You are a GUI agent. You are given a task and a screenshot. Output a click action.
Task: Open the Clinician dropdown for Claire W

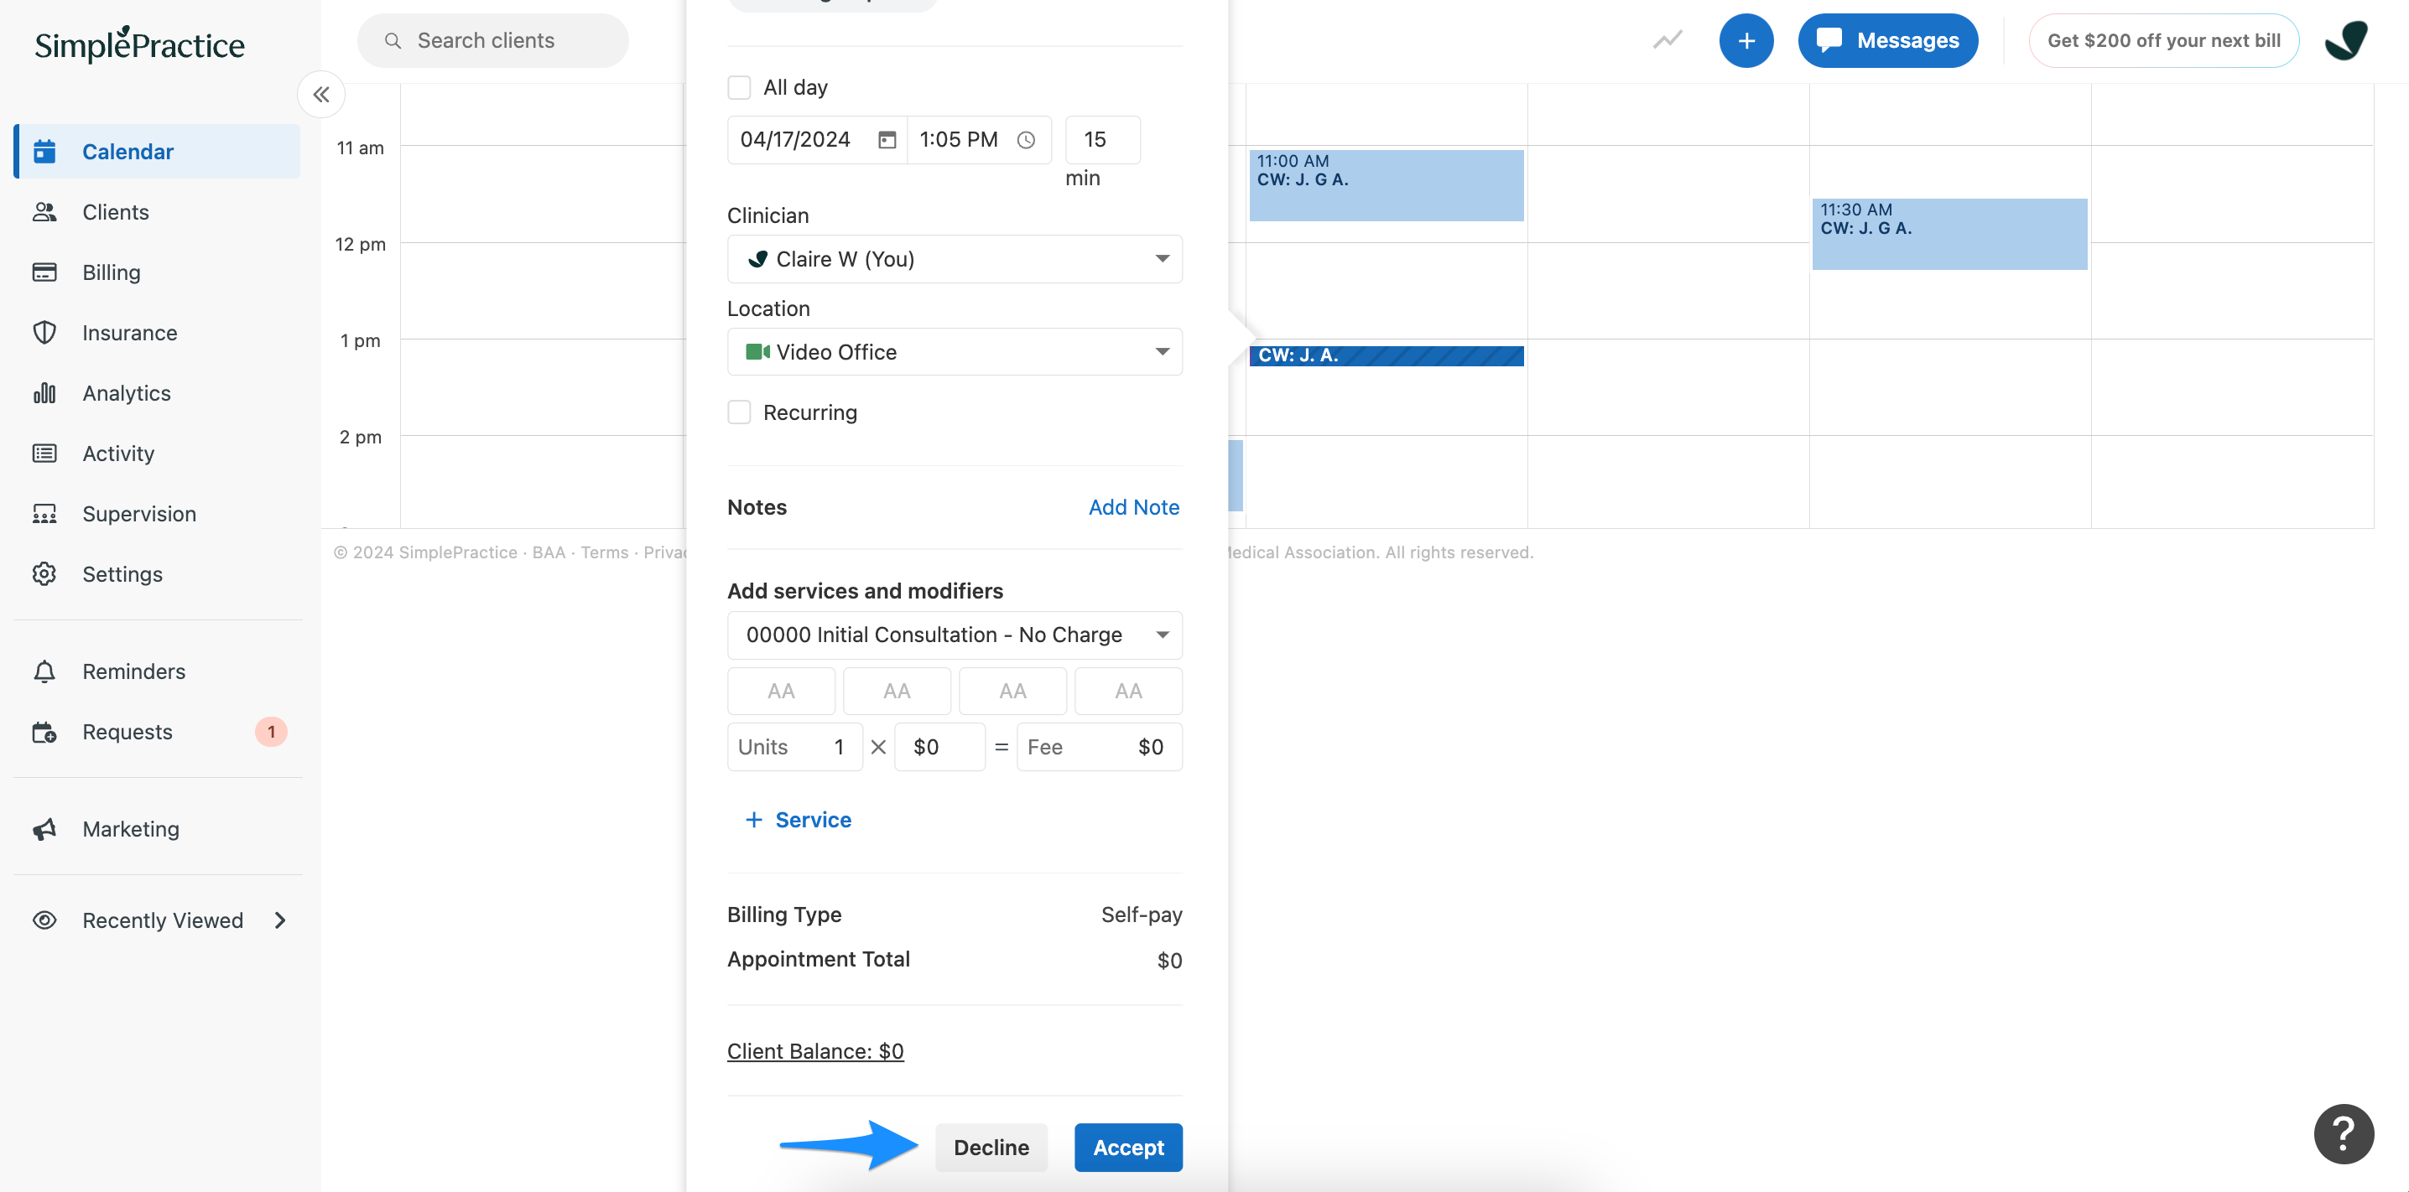pos(954,259)
